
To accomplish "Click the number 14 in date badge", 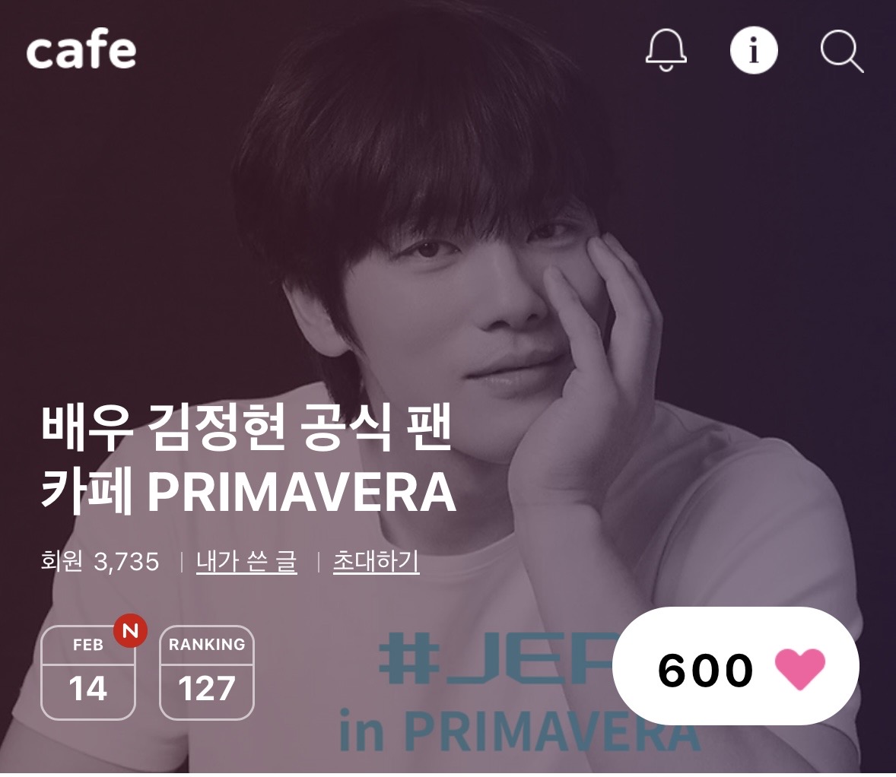I will (x=88, y=689).
